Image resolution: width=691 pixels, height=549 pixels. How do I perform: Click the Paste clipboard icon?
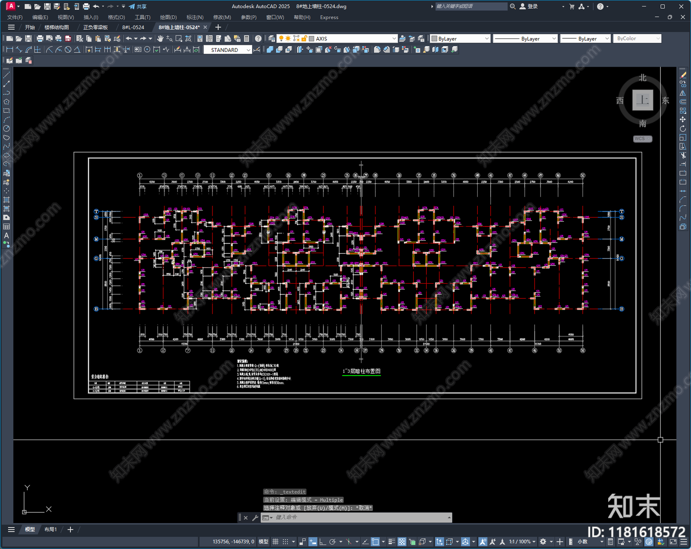coord(98,38)
